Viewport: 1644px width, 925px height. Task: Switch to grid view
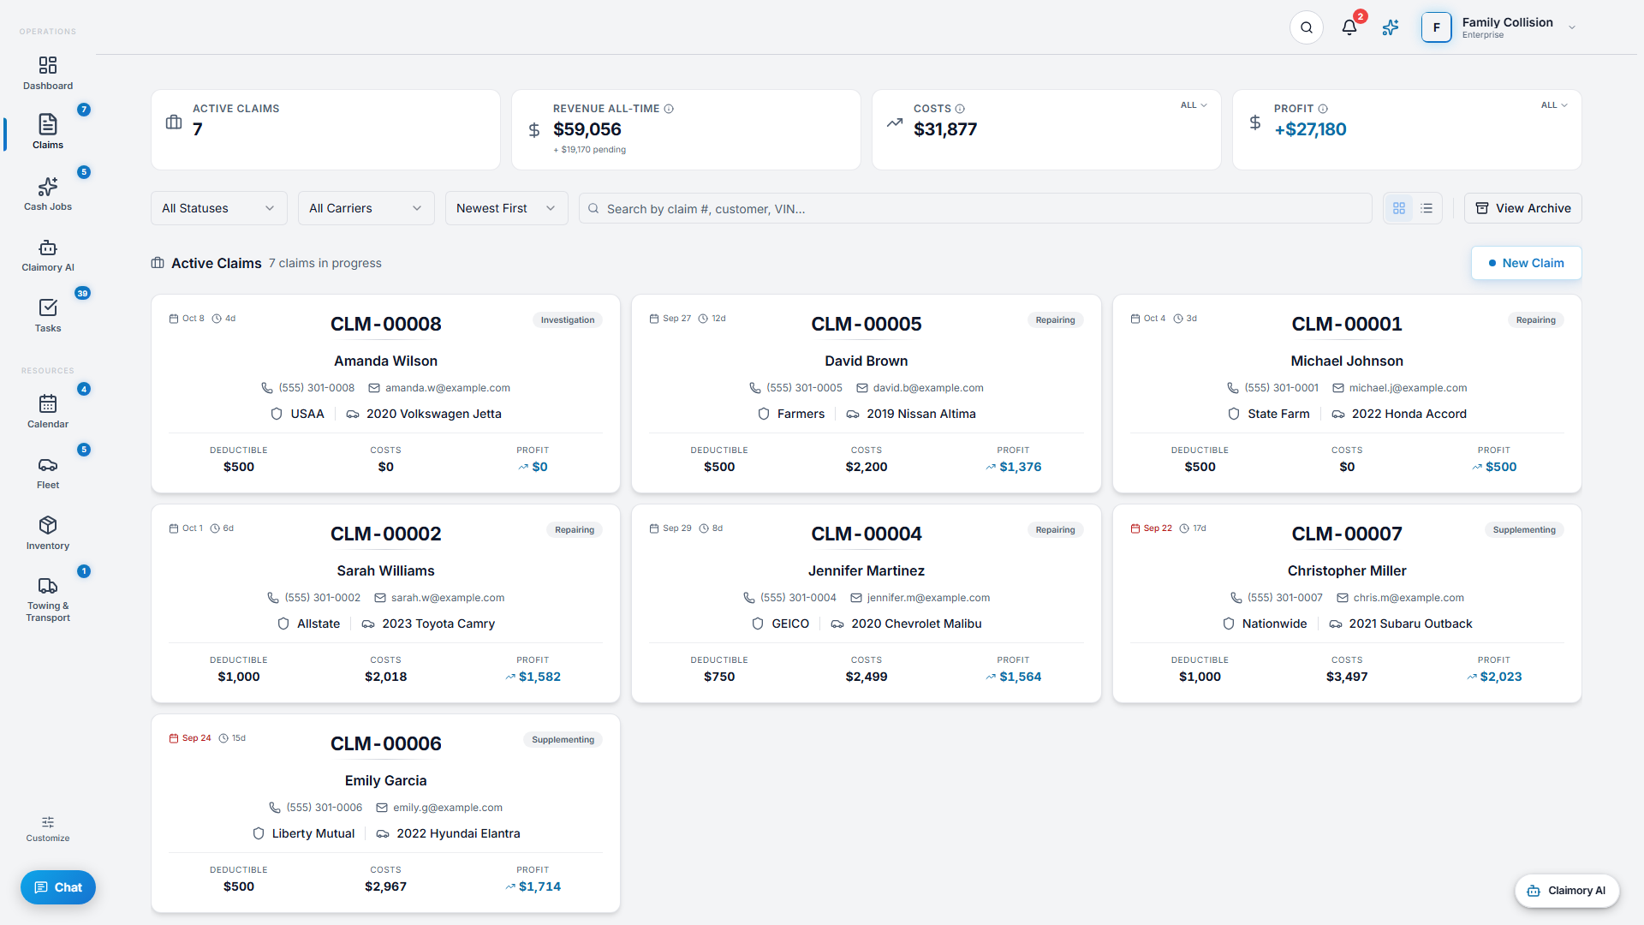click(x=1399, y=208)
